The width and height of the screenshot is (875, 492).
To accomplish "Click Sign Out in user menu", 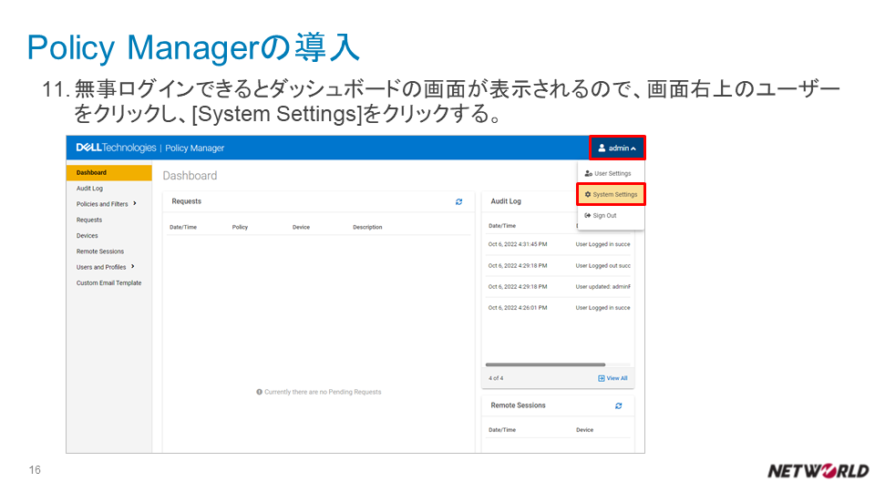I will 611,215.
